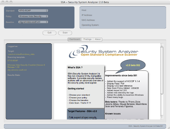170x129 pixels.
Task: Click yellow stig-winvista-xccdf.xml text in sidebar
Action: pos(17,70)
